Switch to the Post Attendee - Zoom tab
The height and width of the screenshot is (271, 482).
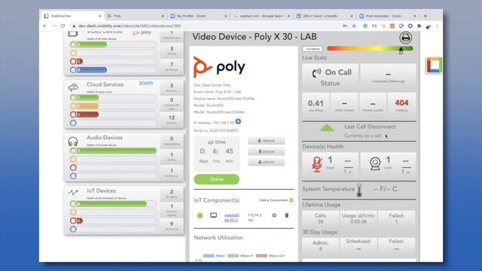click(x=388, y=16)
